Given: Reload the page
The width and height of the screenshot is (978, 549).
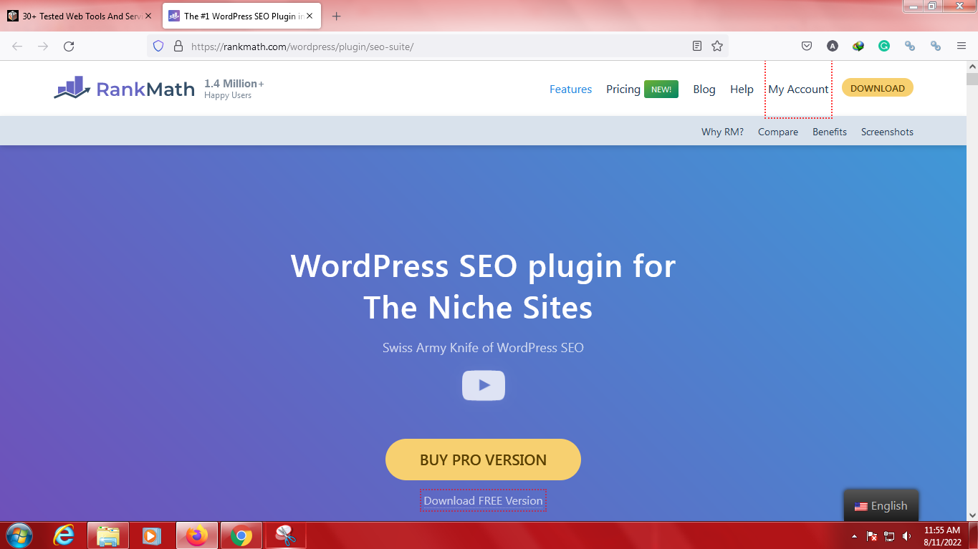Looking at the screenshot, I should (x=69, y=46).
